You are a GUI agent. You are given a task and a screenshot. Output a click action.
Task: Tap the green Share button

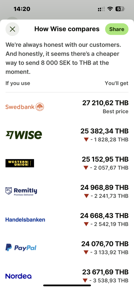[117, 29]
